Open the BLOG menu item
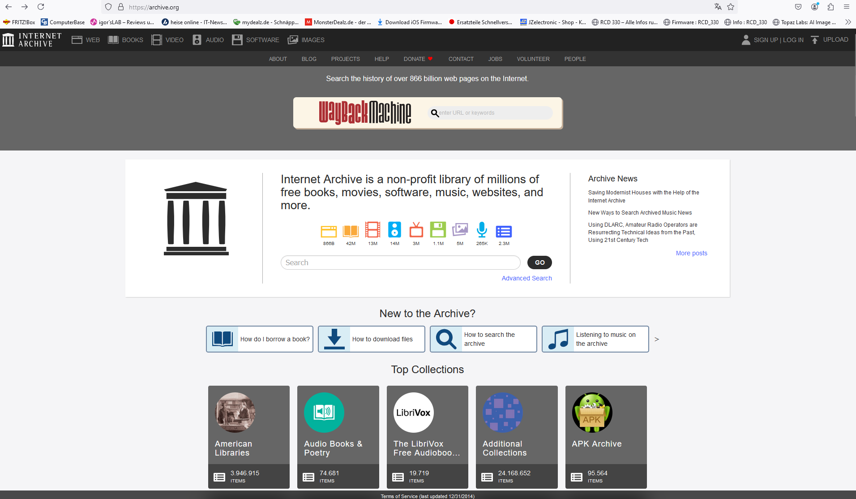The width and height of the screenshot is (856, 499). tap(309, 59)
